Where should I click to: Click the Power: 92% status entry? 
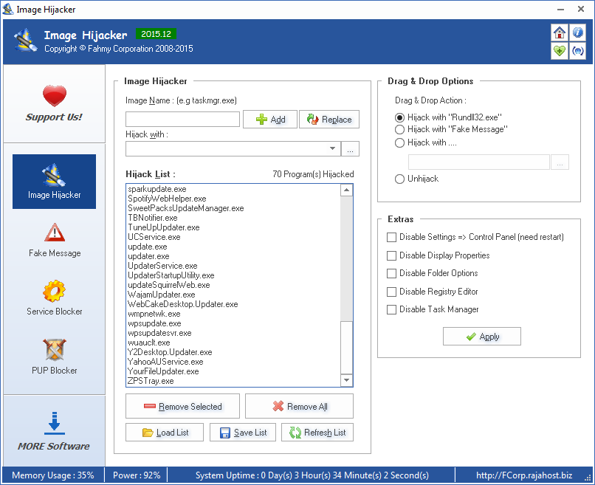click(137, 475)
